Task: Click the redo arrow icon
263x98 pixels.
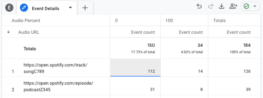Action: (211, 6)
